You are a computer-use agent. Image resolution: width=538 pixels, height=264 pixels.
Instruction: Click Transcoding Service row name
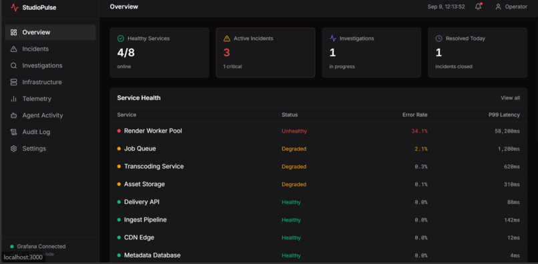coord(154,167)
